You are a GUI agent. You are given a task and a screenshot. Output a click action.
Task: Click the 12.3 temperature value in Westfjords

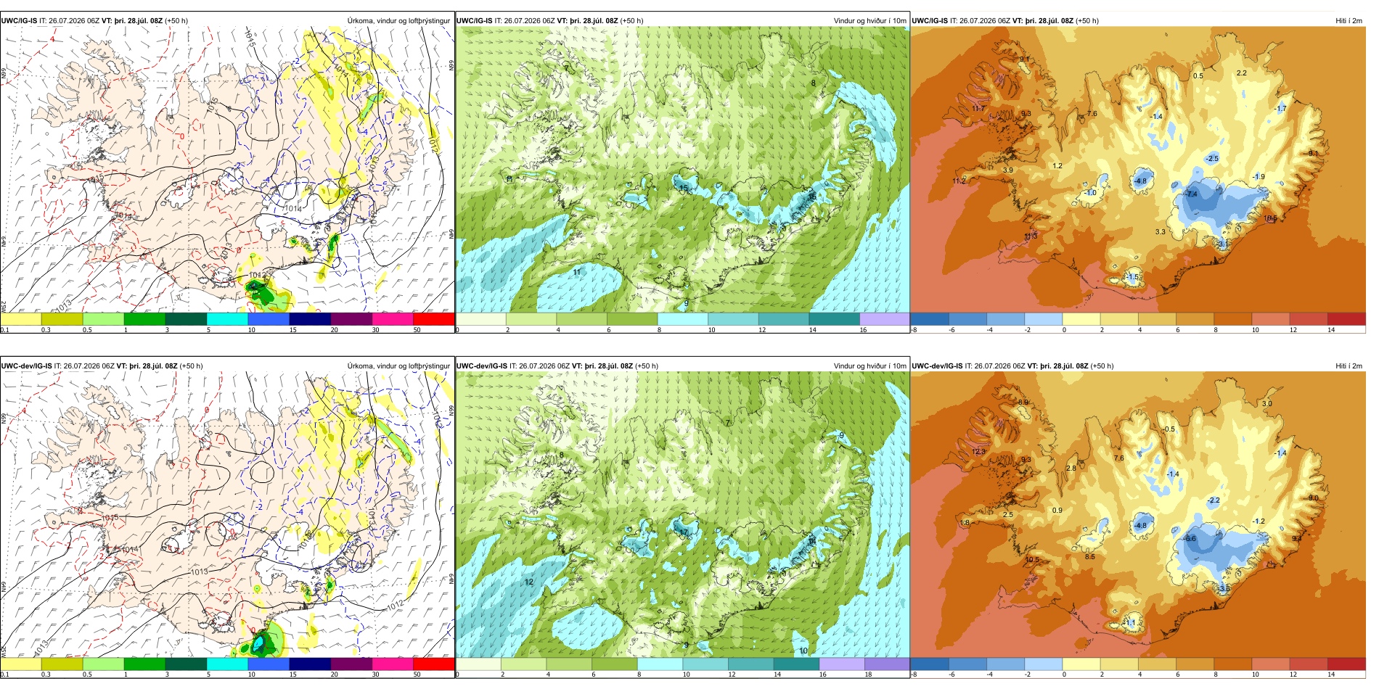[x=978, y=452]
